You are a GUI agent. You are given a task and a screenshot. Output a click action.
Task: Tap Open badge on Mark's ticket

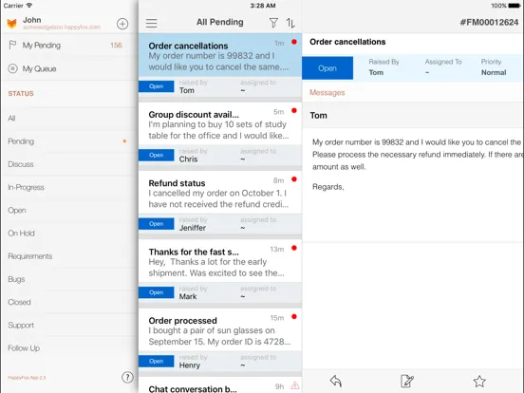157,292
